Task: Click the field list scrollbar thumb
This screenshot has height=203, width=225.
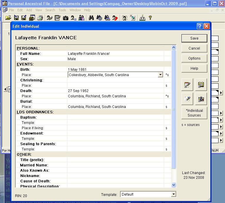Action: pyautogui.click(x=174, y=109)
